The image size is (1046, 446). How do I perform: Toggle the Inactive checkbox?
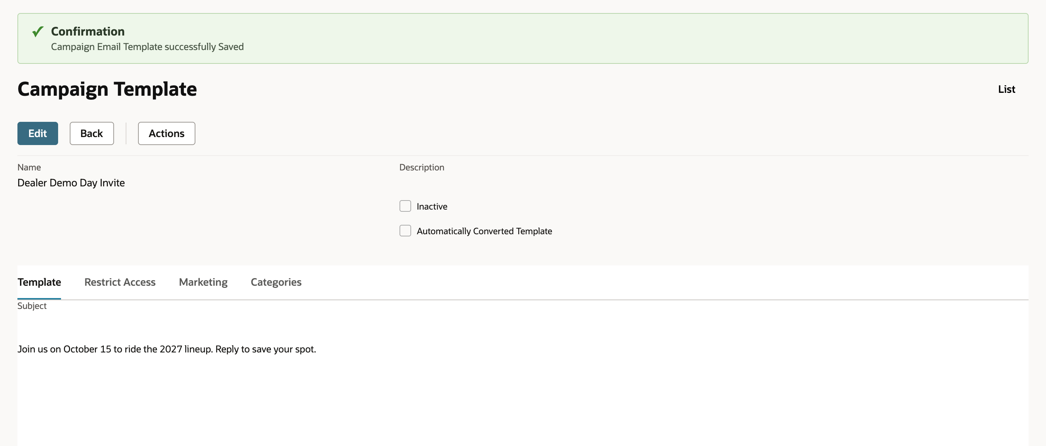click(x=405, y=206)
